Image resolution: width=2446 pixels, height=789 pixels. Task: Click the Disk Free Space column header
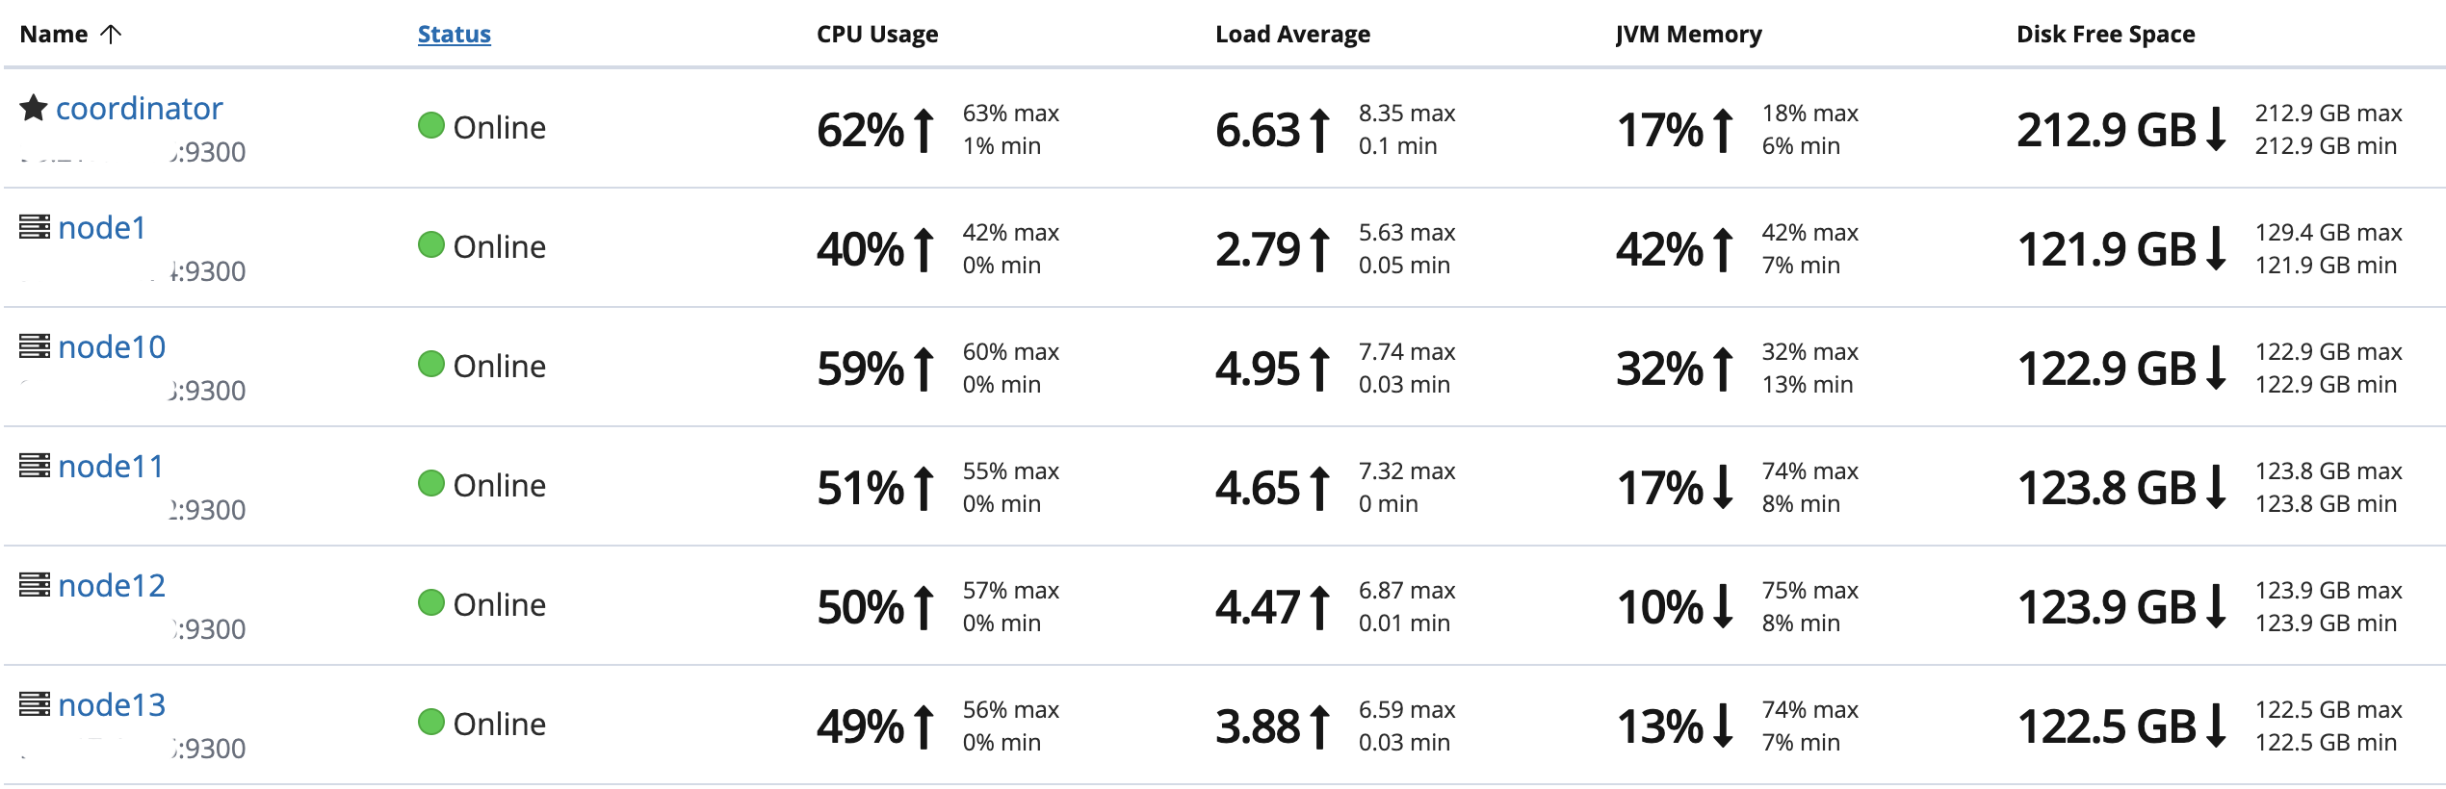point(2105,35)
